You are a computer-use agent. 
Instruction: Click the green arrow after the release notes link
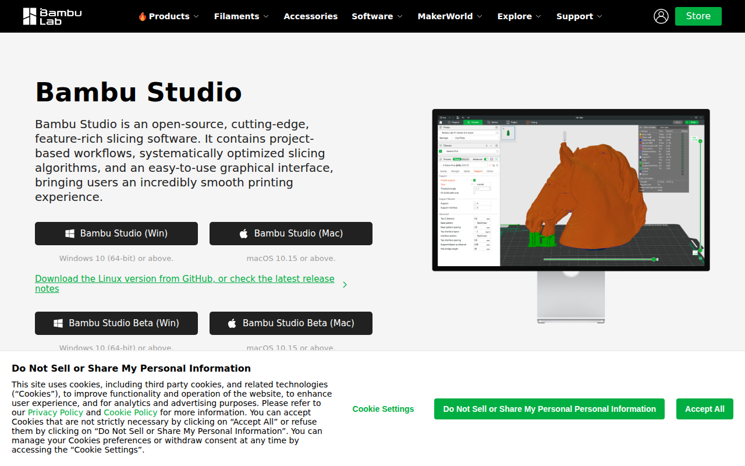click(x=345, y=284)
